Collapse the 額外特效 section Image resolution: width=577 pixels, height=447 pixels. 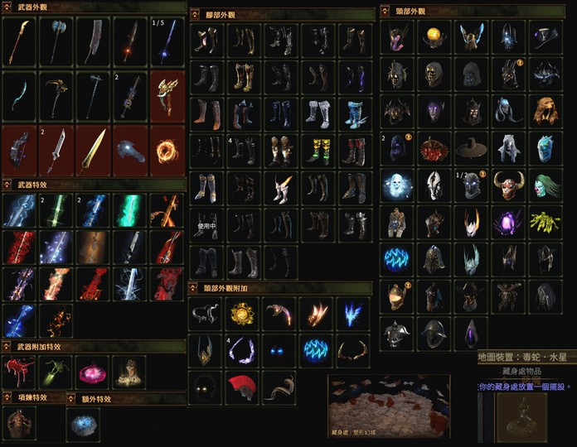71,398
